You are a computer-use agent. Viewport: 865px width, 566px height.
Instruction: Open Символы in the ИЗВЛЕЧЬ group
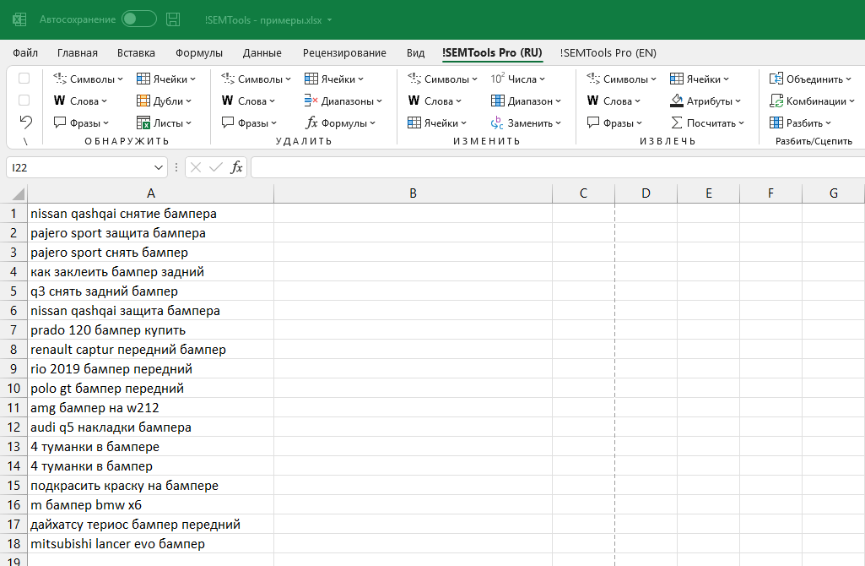pyautogui.click(x=621, y=79)
